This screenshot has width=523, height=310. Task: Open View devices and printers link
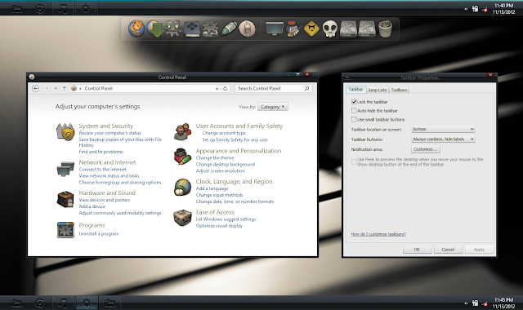[105, 200]
